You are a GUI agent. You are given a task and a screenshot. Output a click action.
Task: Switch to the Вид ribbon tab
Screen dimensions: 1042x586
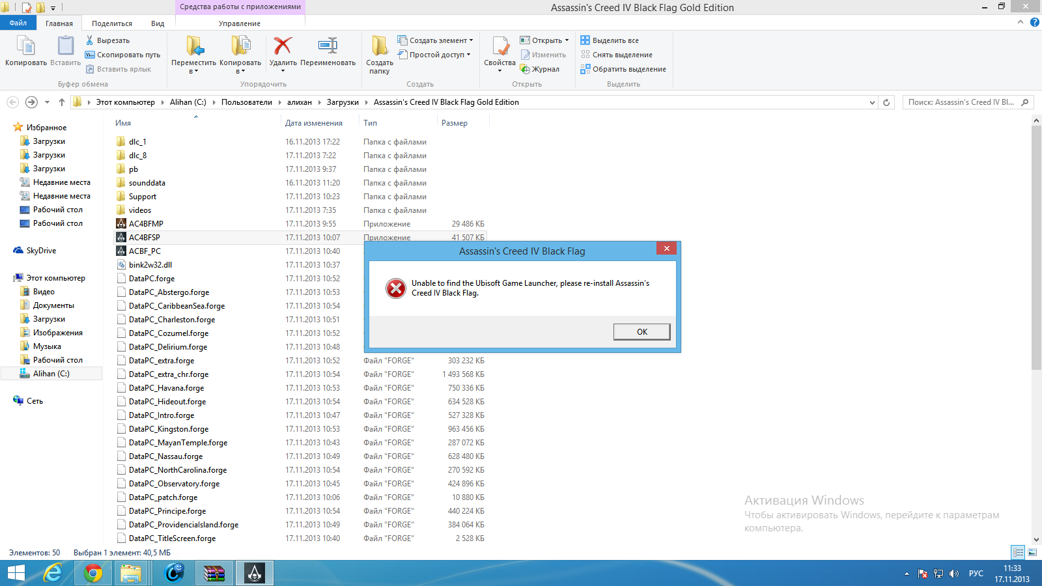tap(158, 23)
